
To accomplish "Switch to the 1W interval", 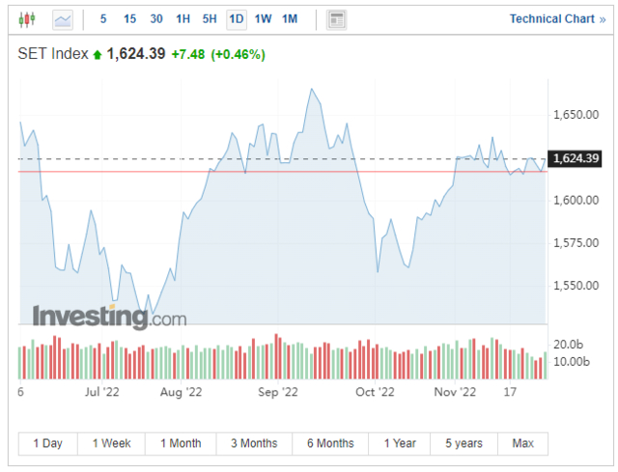I will pos(263,18).
